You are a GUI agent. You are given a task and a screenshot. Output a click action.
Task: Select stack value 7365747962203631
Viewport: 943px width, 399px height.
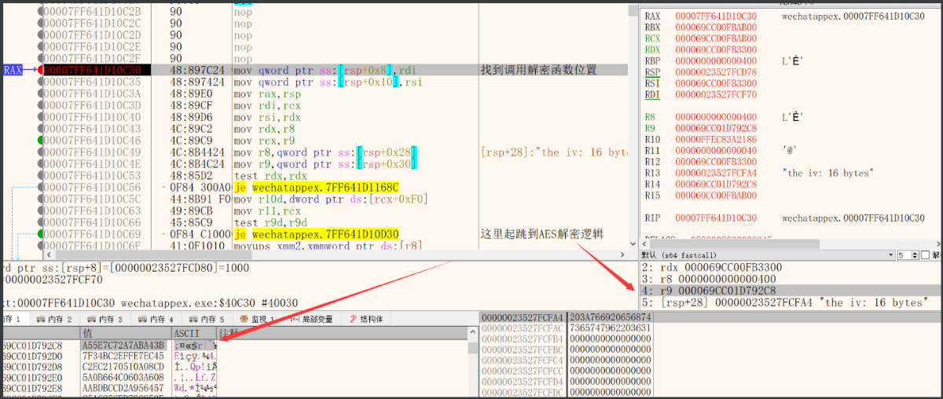(x=611, y=328)
